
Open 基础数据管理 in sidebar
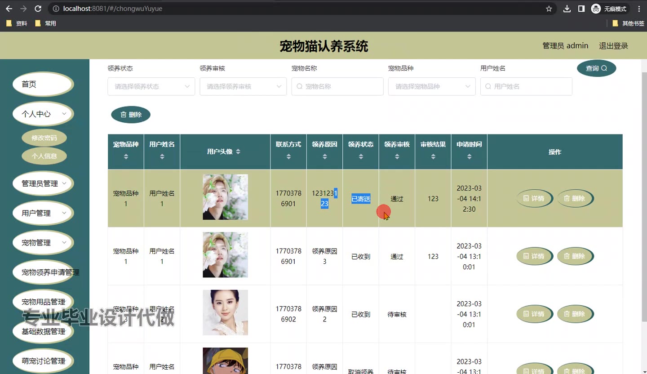[43, 331]
